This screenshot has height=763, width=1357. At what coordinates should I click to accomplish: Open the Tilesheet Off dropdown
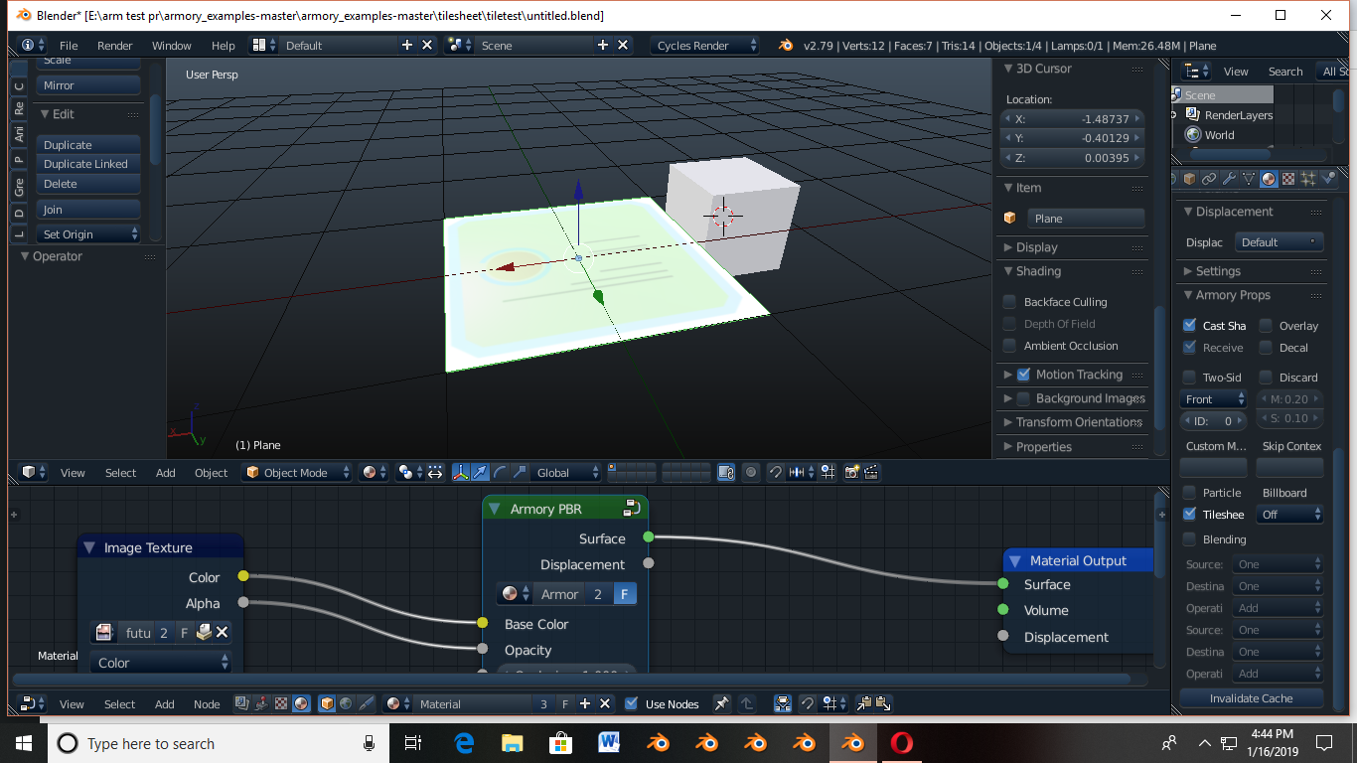[x=1289, y=515]
